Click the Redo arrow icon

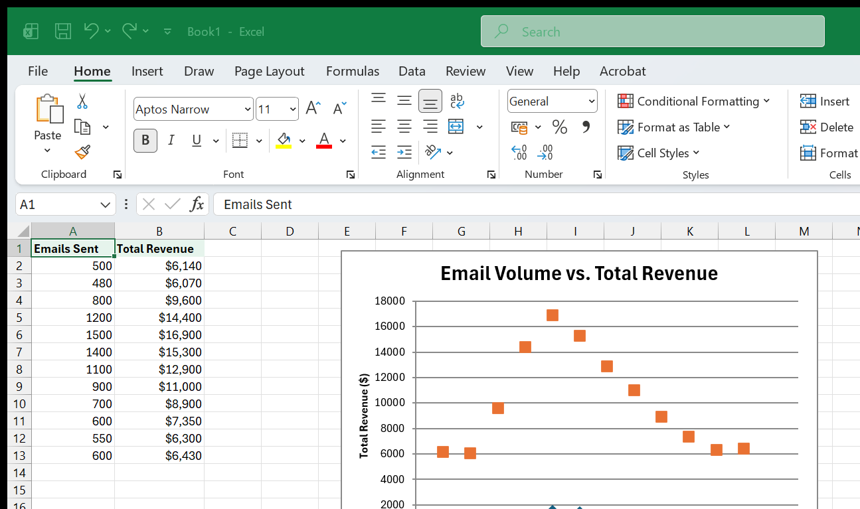pyautogui.click(x=129, y=31)
